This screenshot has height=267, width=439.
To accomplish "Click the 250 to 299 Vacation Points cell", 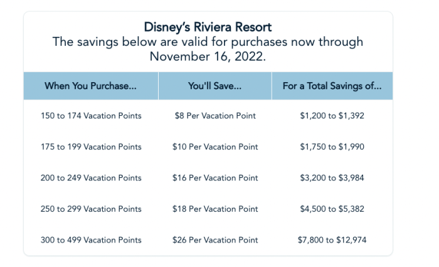I will pyautogui.click(x=91, y=209).
